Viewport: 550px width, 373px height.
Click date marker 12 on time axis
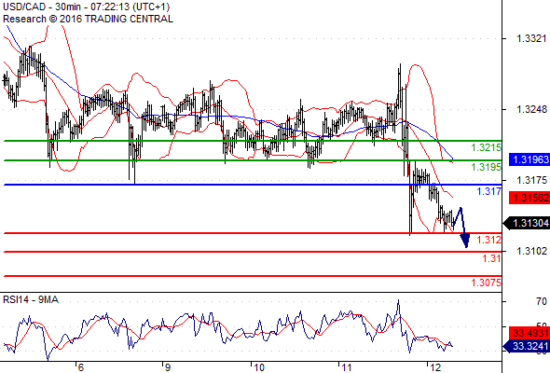point(435,367)
